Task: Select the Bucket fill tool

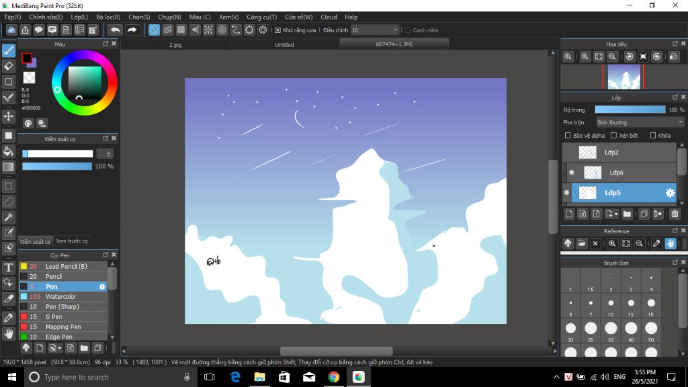Action: point(9,151)
